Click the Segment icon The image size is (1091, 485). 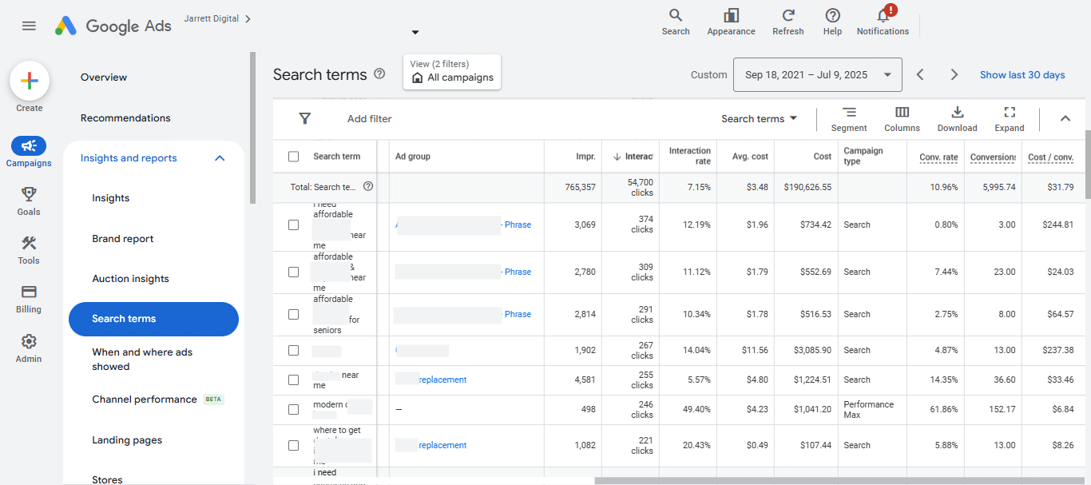848,113
